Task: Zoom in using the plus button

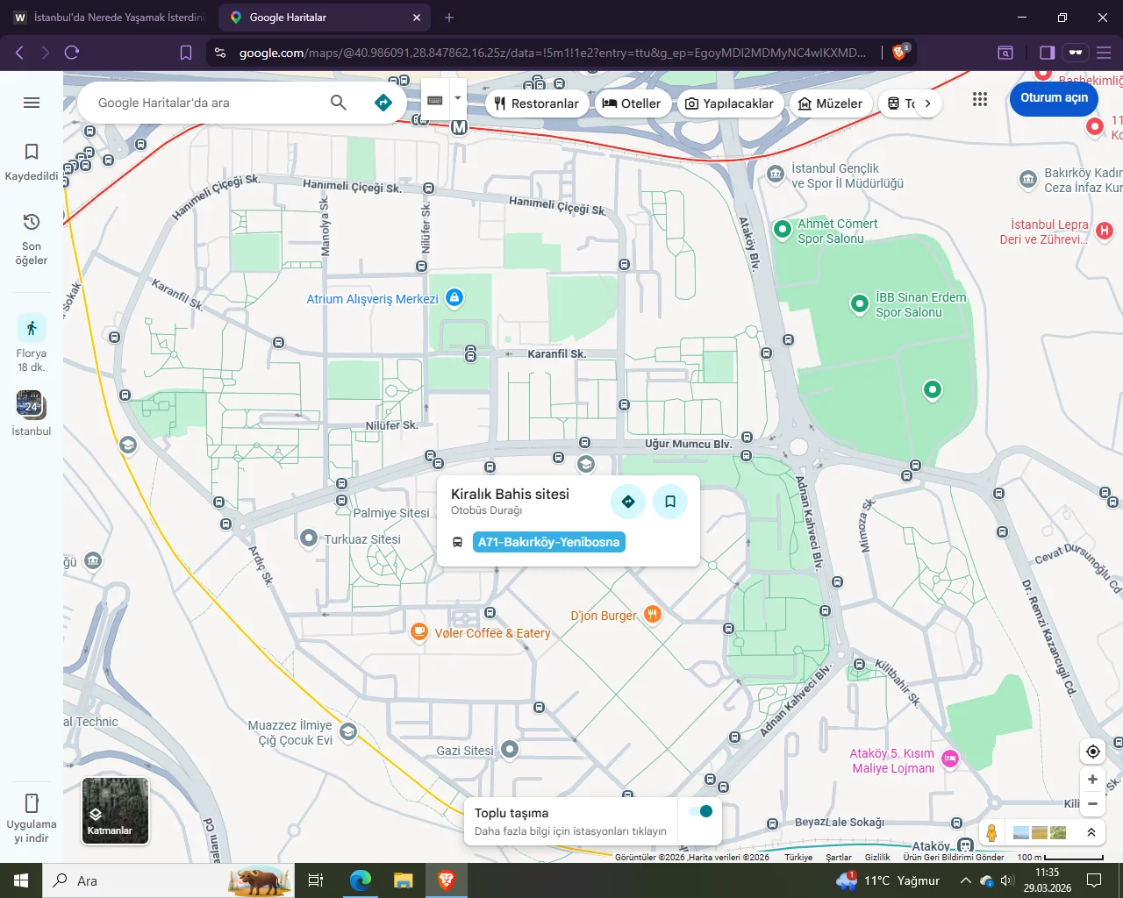Action: point(1092,779)
